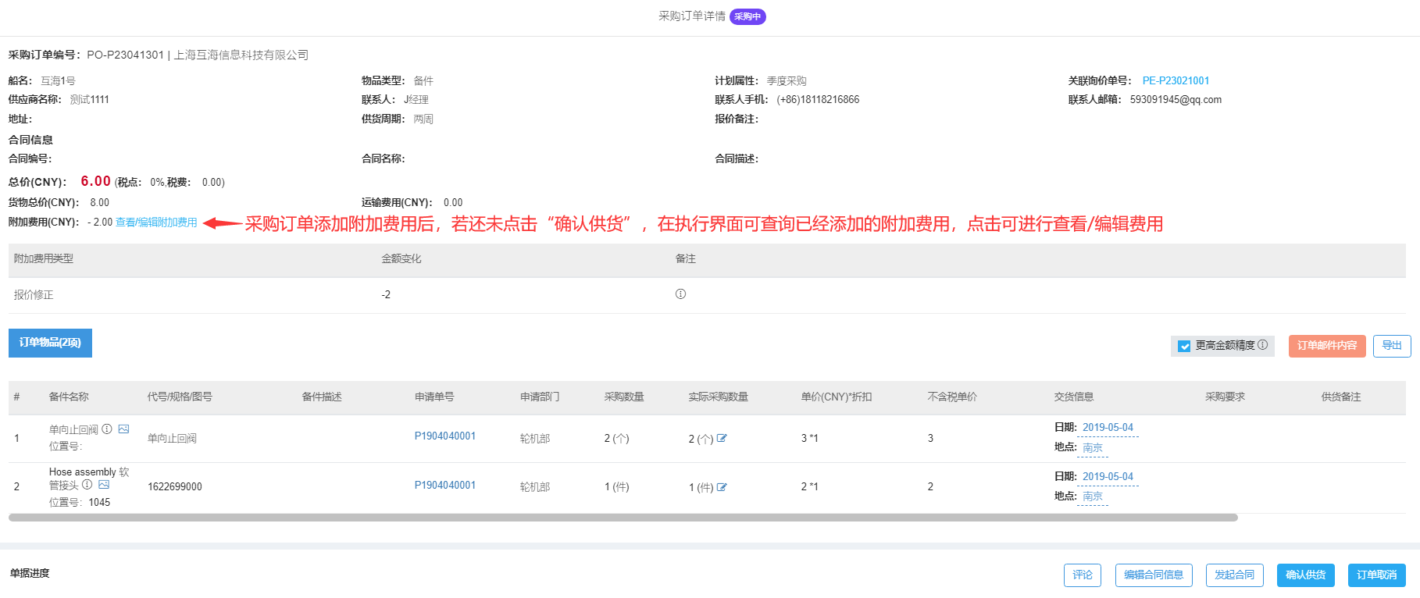Image resolution: width=1420 pixels, height=598 pixels.
Task: Click 备件名称 column header
Action: pyautogui.click(x=69, y=397)
